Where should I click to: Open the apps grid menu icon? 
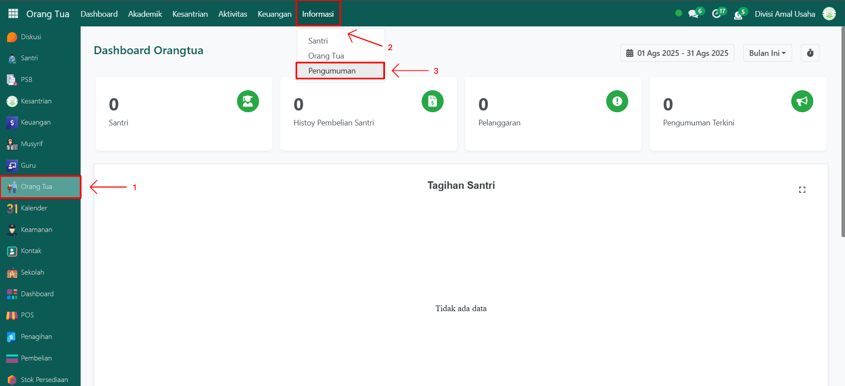pyautogui.click(x=13, y=14)
